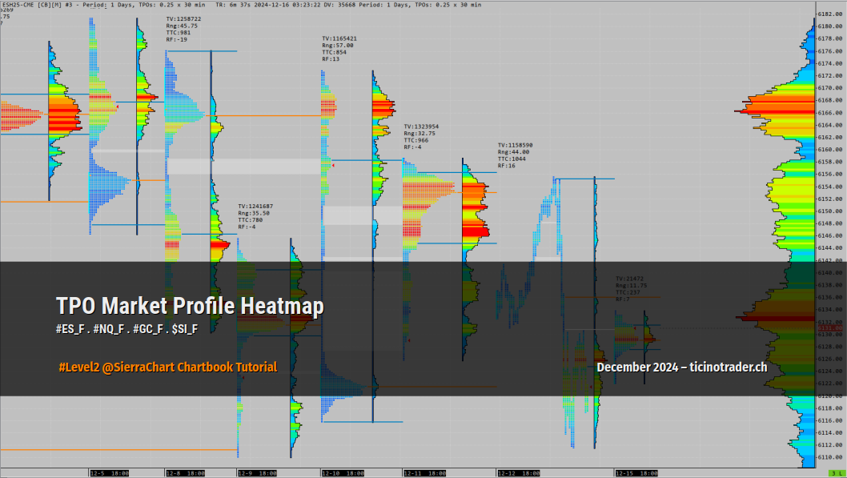Viewport: 847px width, 478px height.
Task: Select the 12-9 18:00 time axis marker
Action: [x=257, y=473]
